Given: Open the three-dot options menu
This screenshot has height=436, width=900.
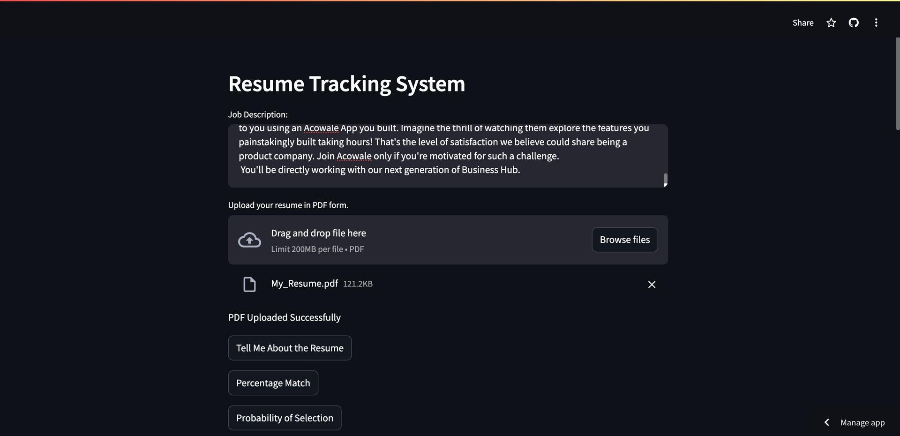Looking at the screenshot, I should (x=876, y=22).
